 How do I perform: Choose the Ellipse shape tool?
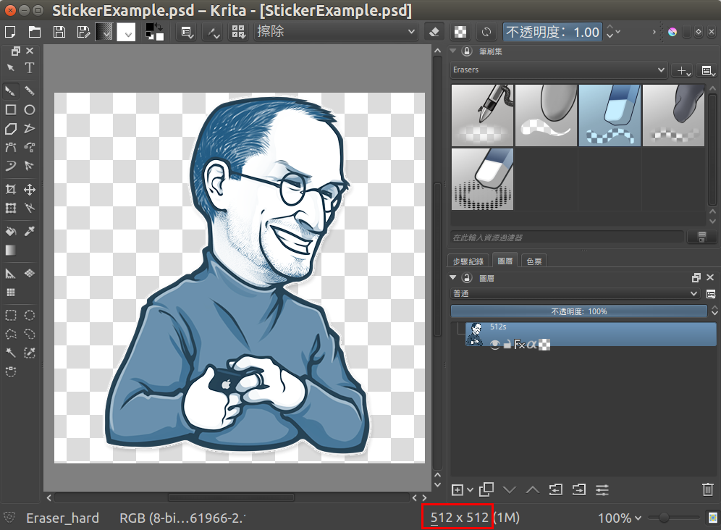point(30,110)
